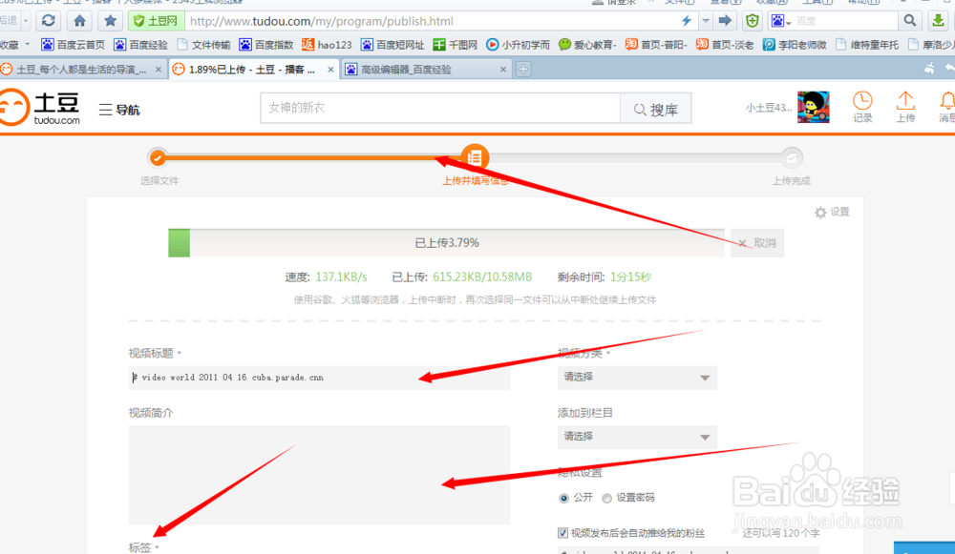Close the 高级编辑器_百度经验 tab

tap(503, 70)
